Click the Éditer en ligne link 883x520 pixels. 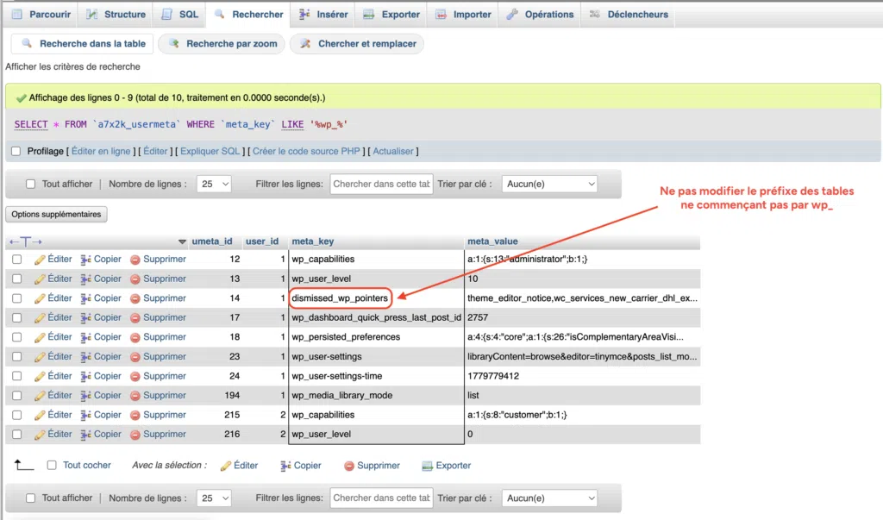(x=101, y=151)
